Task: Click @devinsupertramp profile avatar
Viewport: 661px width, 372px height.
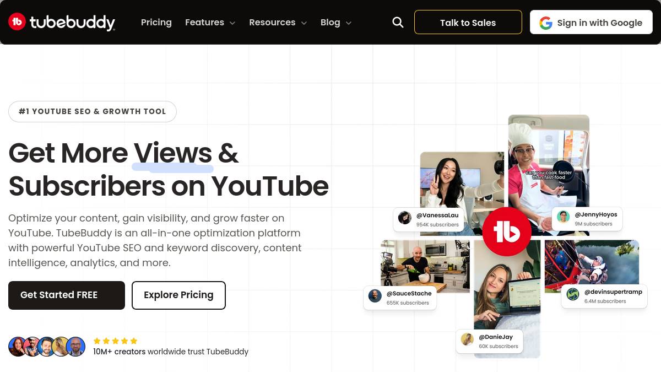Action: (573, 294)
